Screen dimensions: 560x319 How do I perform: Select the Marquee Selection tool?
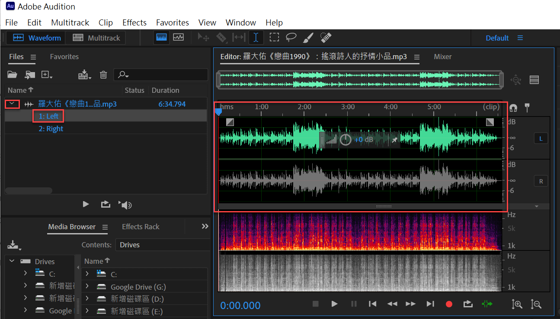274,38
